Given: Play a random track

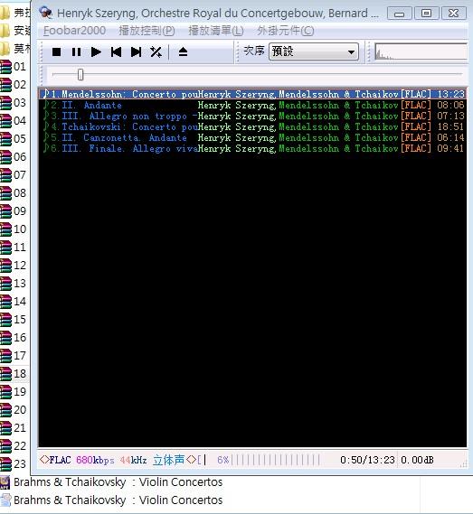Looking at the screenshot, I should pyautogui.click(x=156, y=51).
